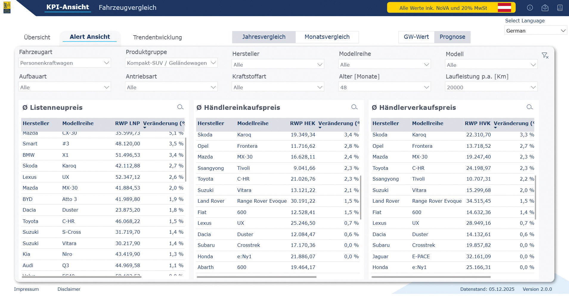
Task: Toggle the value view to GW-Wert
Action: 416,37
